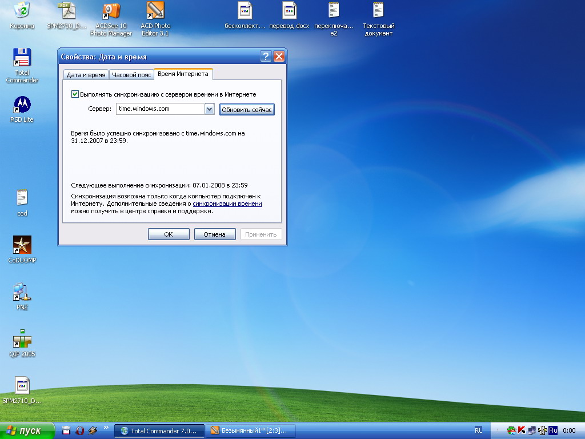Click the Обновить сейчас button

click(x=247, y=109)
